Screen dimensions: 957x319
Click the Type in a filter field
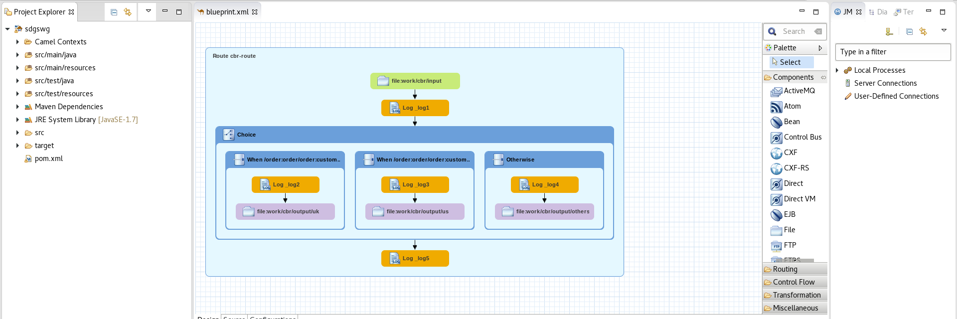(893, 52)
